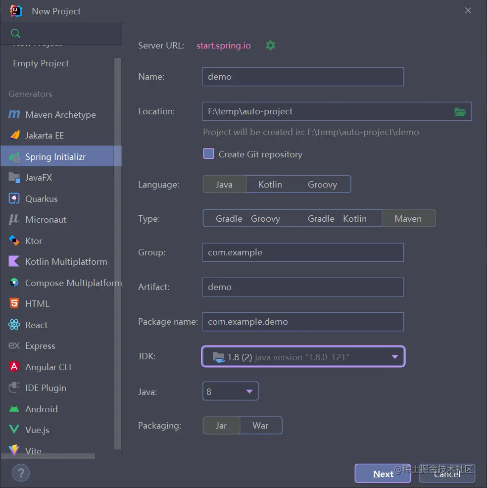Click the Package name input field
The width and height of the screenshot is (487, 488).
(x=303, y=322)
